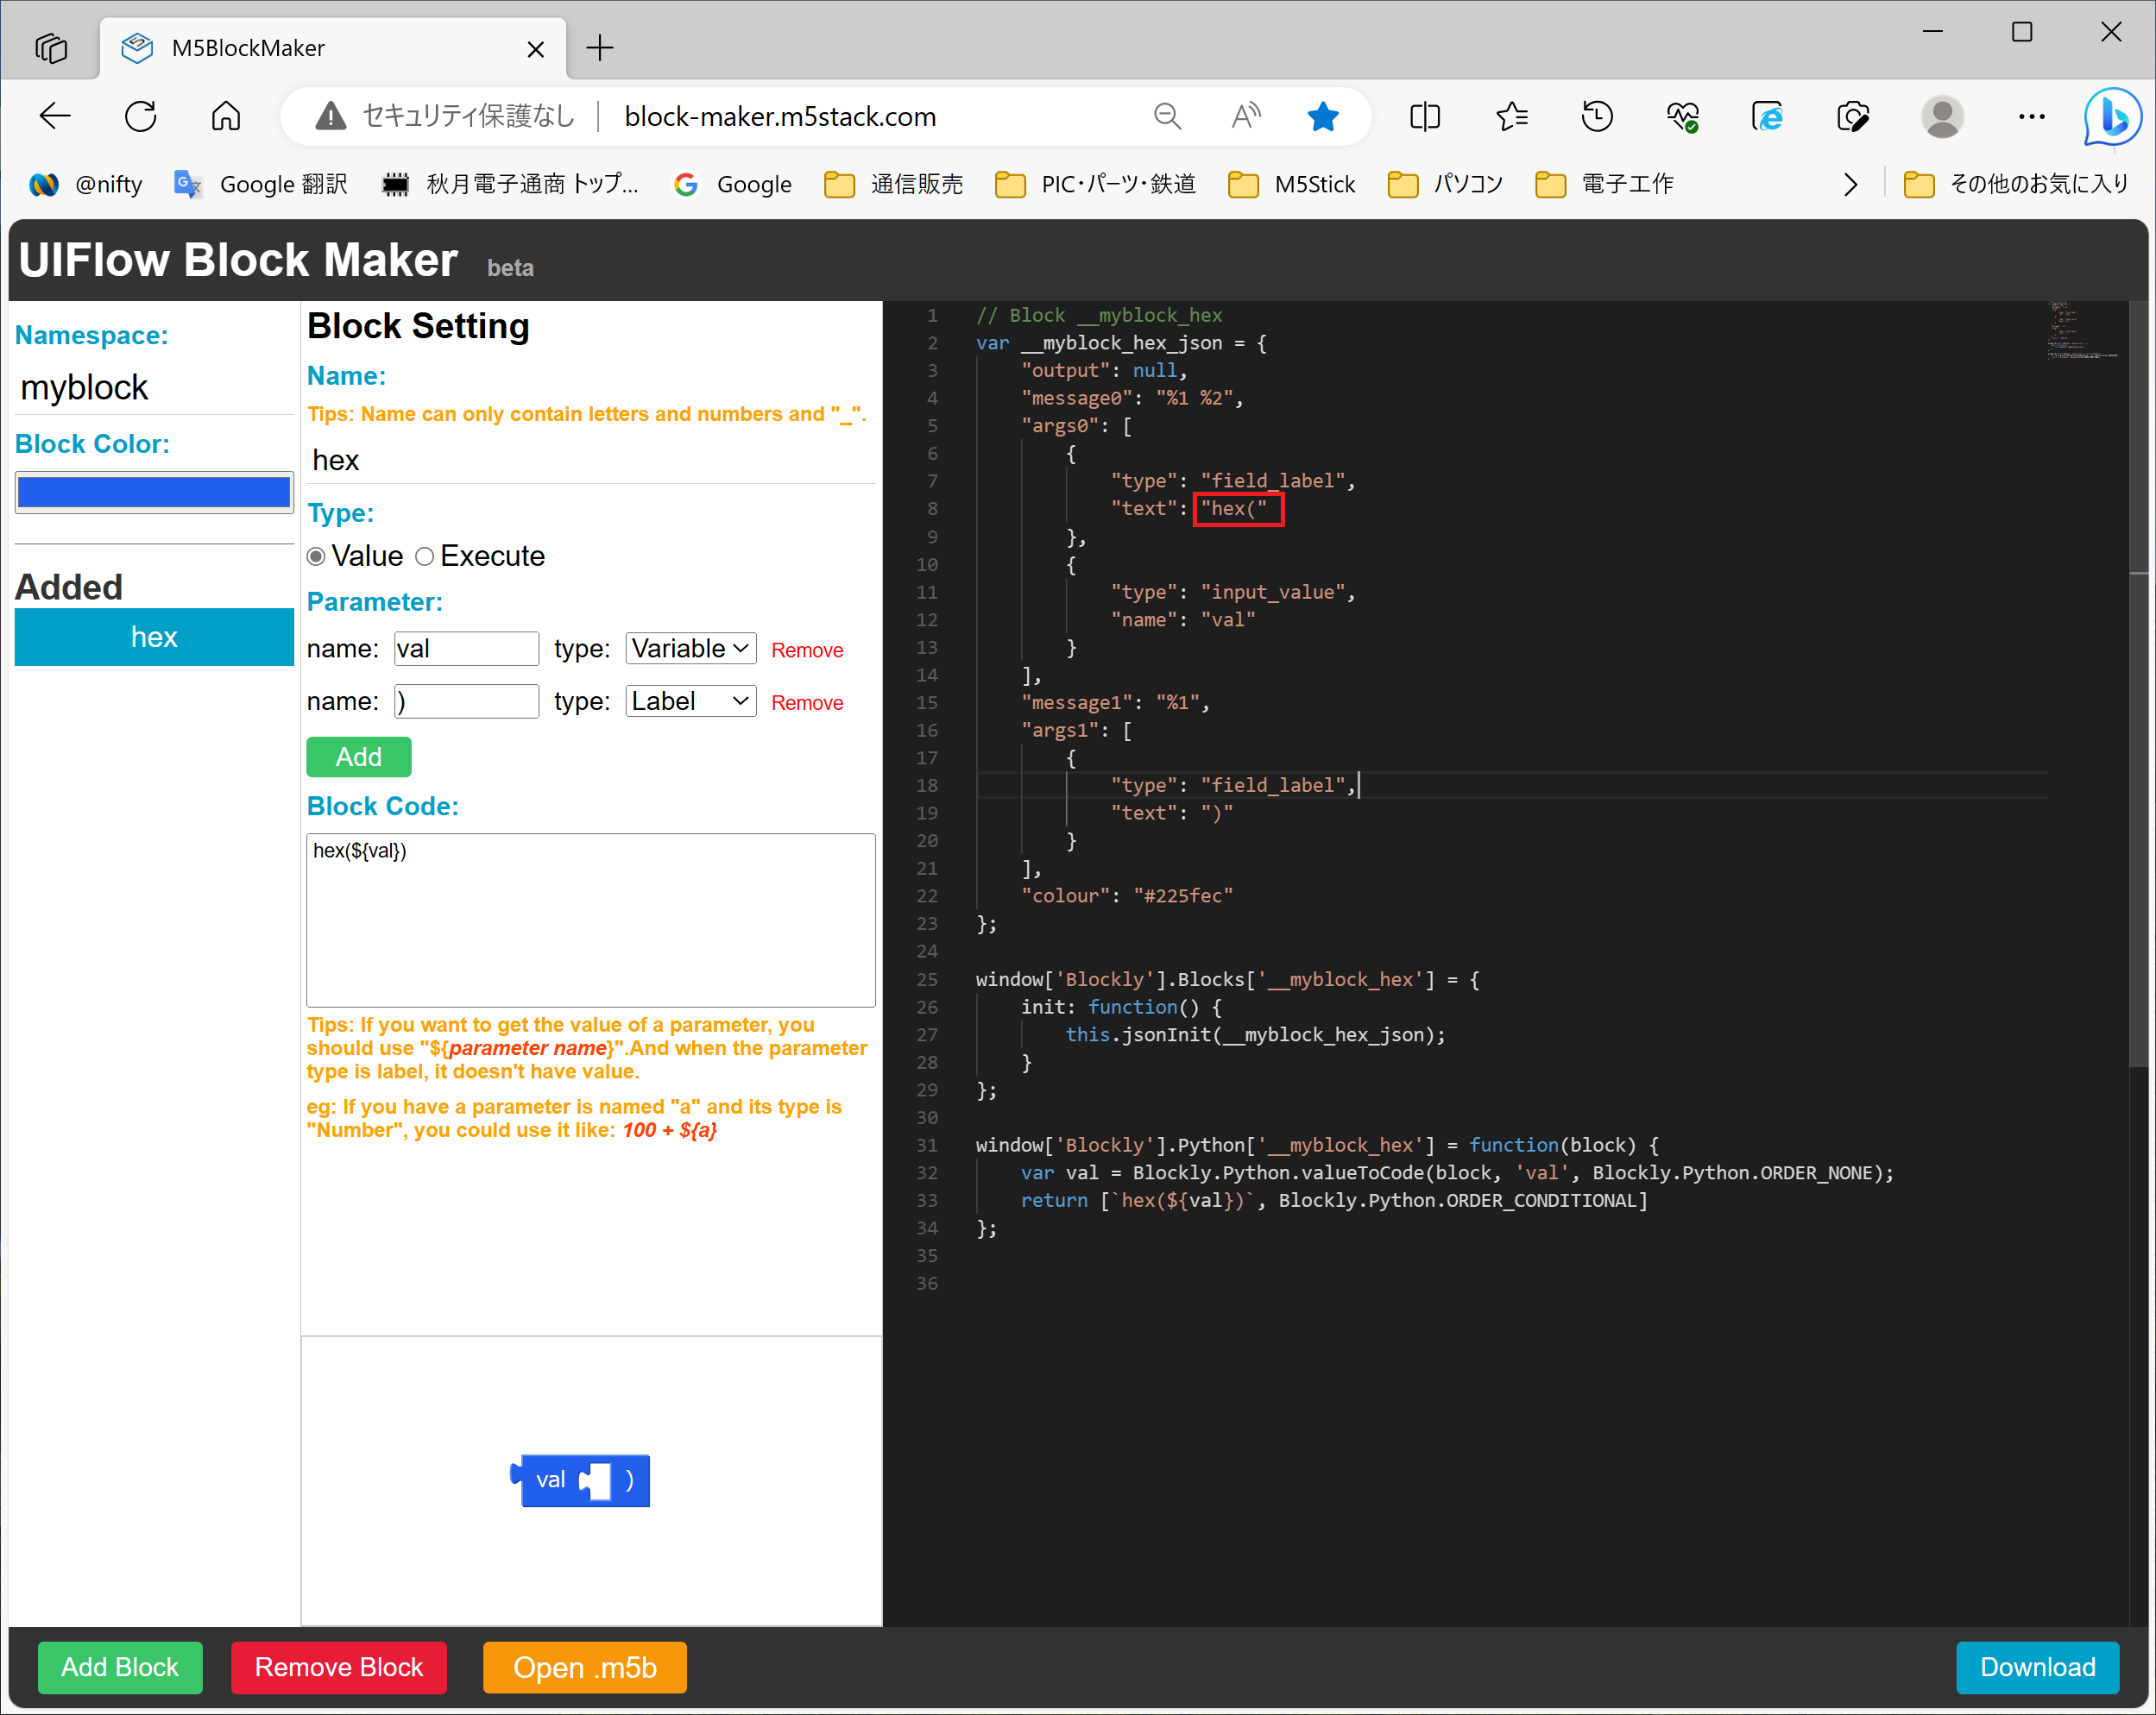This screenshot has width=2156, height=1715.
Task: Open 秋月電子通商 bookmark
Action: pyautogui.click(x=510, y=185)
